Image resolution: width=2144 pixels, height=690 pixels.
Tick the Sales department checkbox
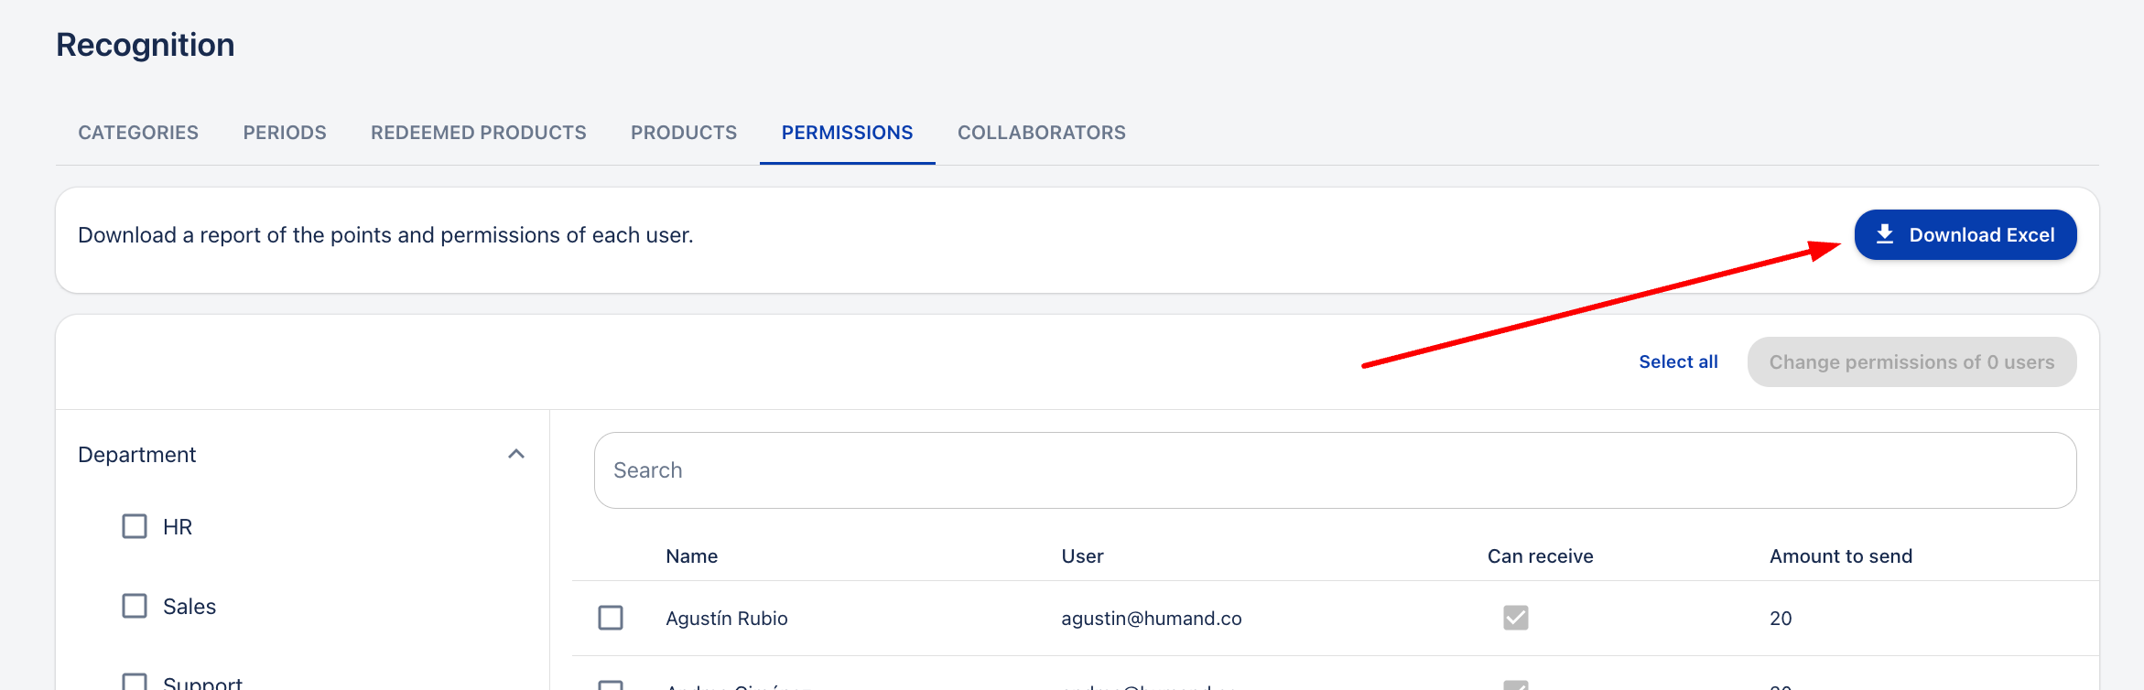[x=135, y=606]
